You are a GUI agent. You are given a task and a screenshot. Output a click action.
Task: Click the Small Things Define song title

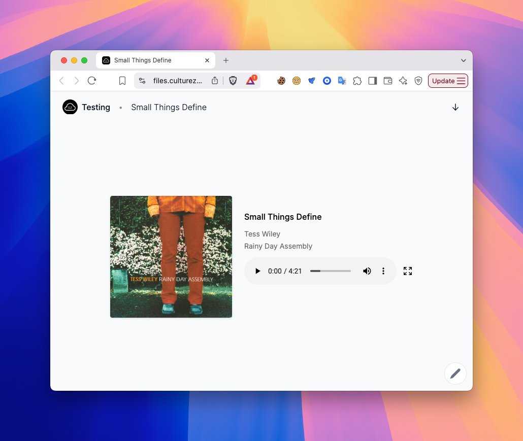click(283, 217)
